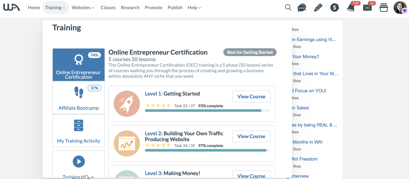Click the Online Entrepreneur Certification heading
This screenshot has width=409, height=179.
(158, 52)
